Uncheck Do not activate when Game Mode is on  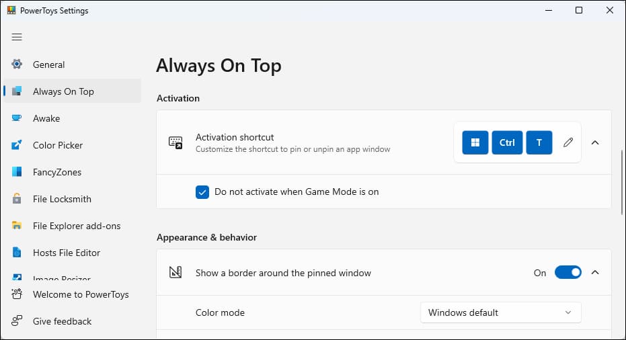click(x=202, y=192)
